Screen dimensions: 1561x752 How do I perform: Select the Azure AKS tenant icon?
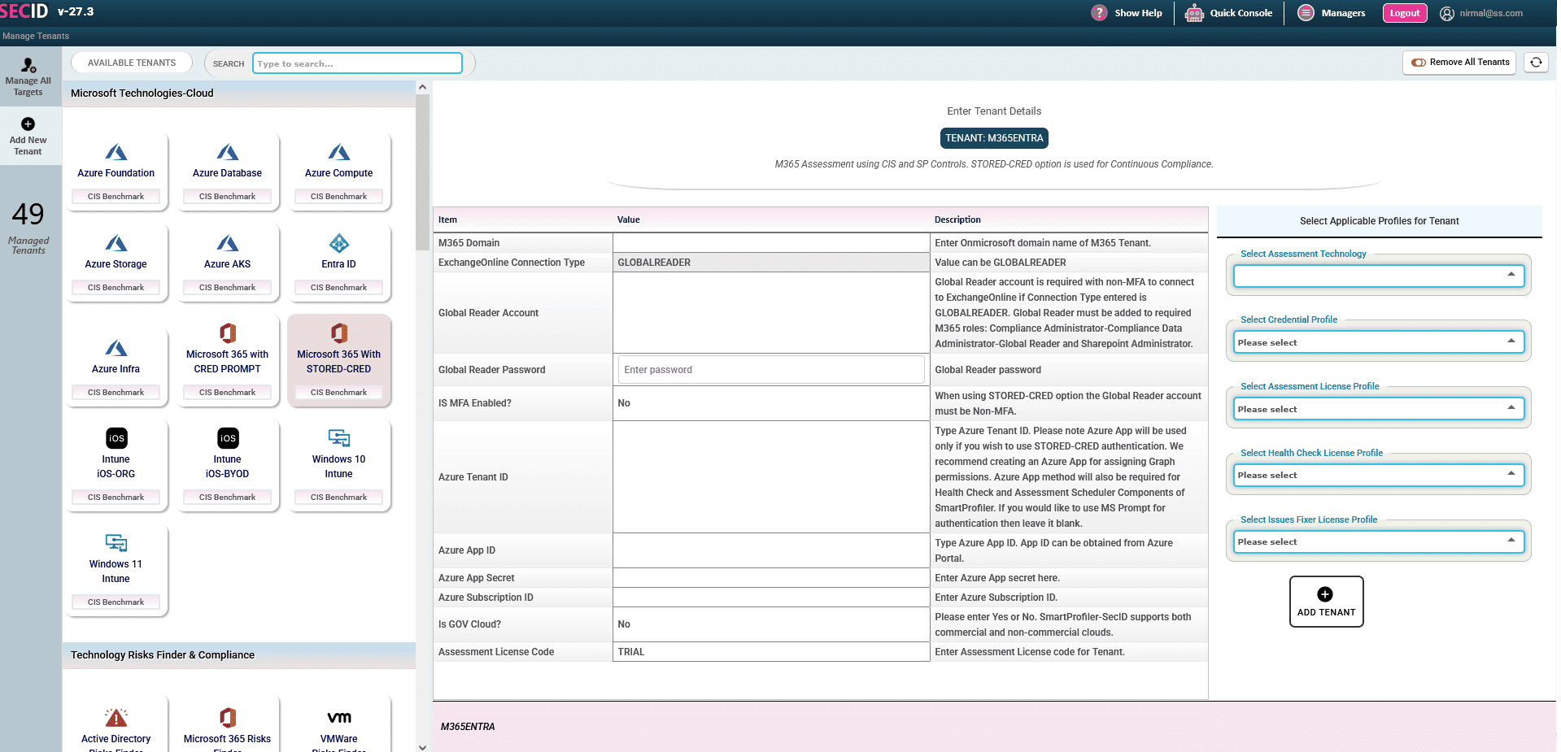pyautogui.click(x=228, y=243)
